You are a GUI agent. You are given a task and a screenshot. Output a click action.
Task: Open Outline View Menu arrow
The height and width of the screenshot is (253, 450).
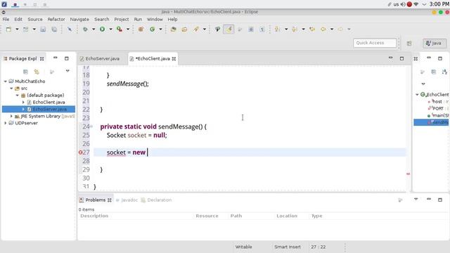tap(423, 84)
